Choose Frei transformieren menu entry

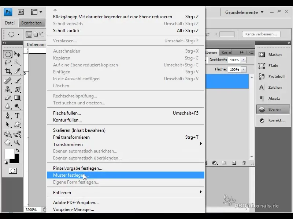tap(126, 137)
